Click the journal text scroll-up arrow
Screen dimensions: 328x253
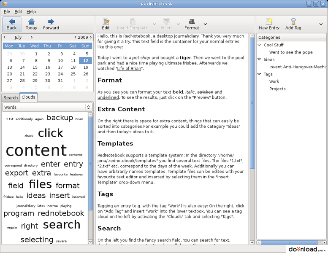pos(252,35)
